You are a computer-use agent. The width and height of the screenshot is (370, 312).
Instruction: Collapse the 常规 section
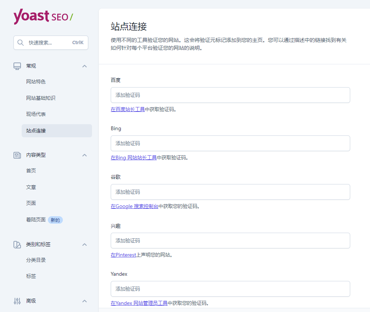click(x=85, y=66)
